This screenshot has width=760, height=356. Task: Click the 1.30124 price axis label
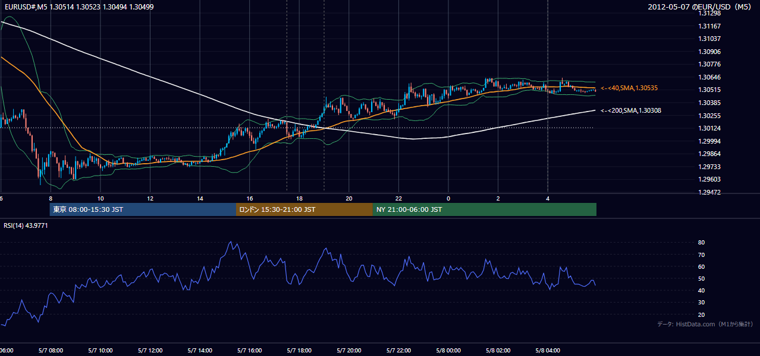coord(710,128)
